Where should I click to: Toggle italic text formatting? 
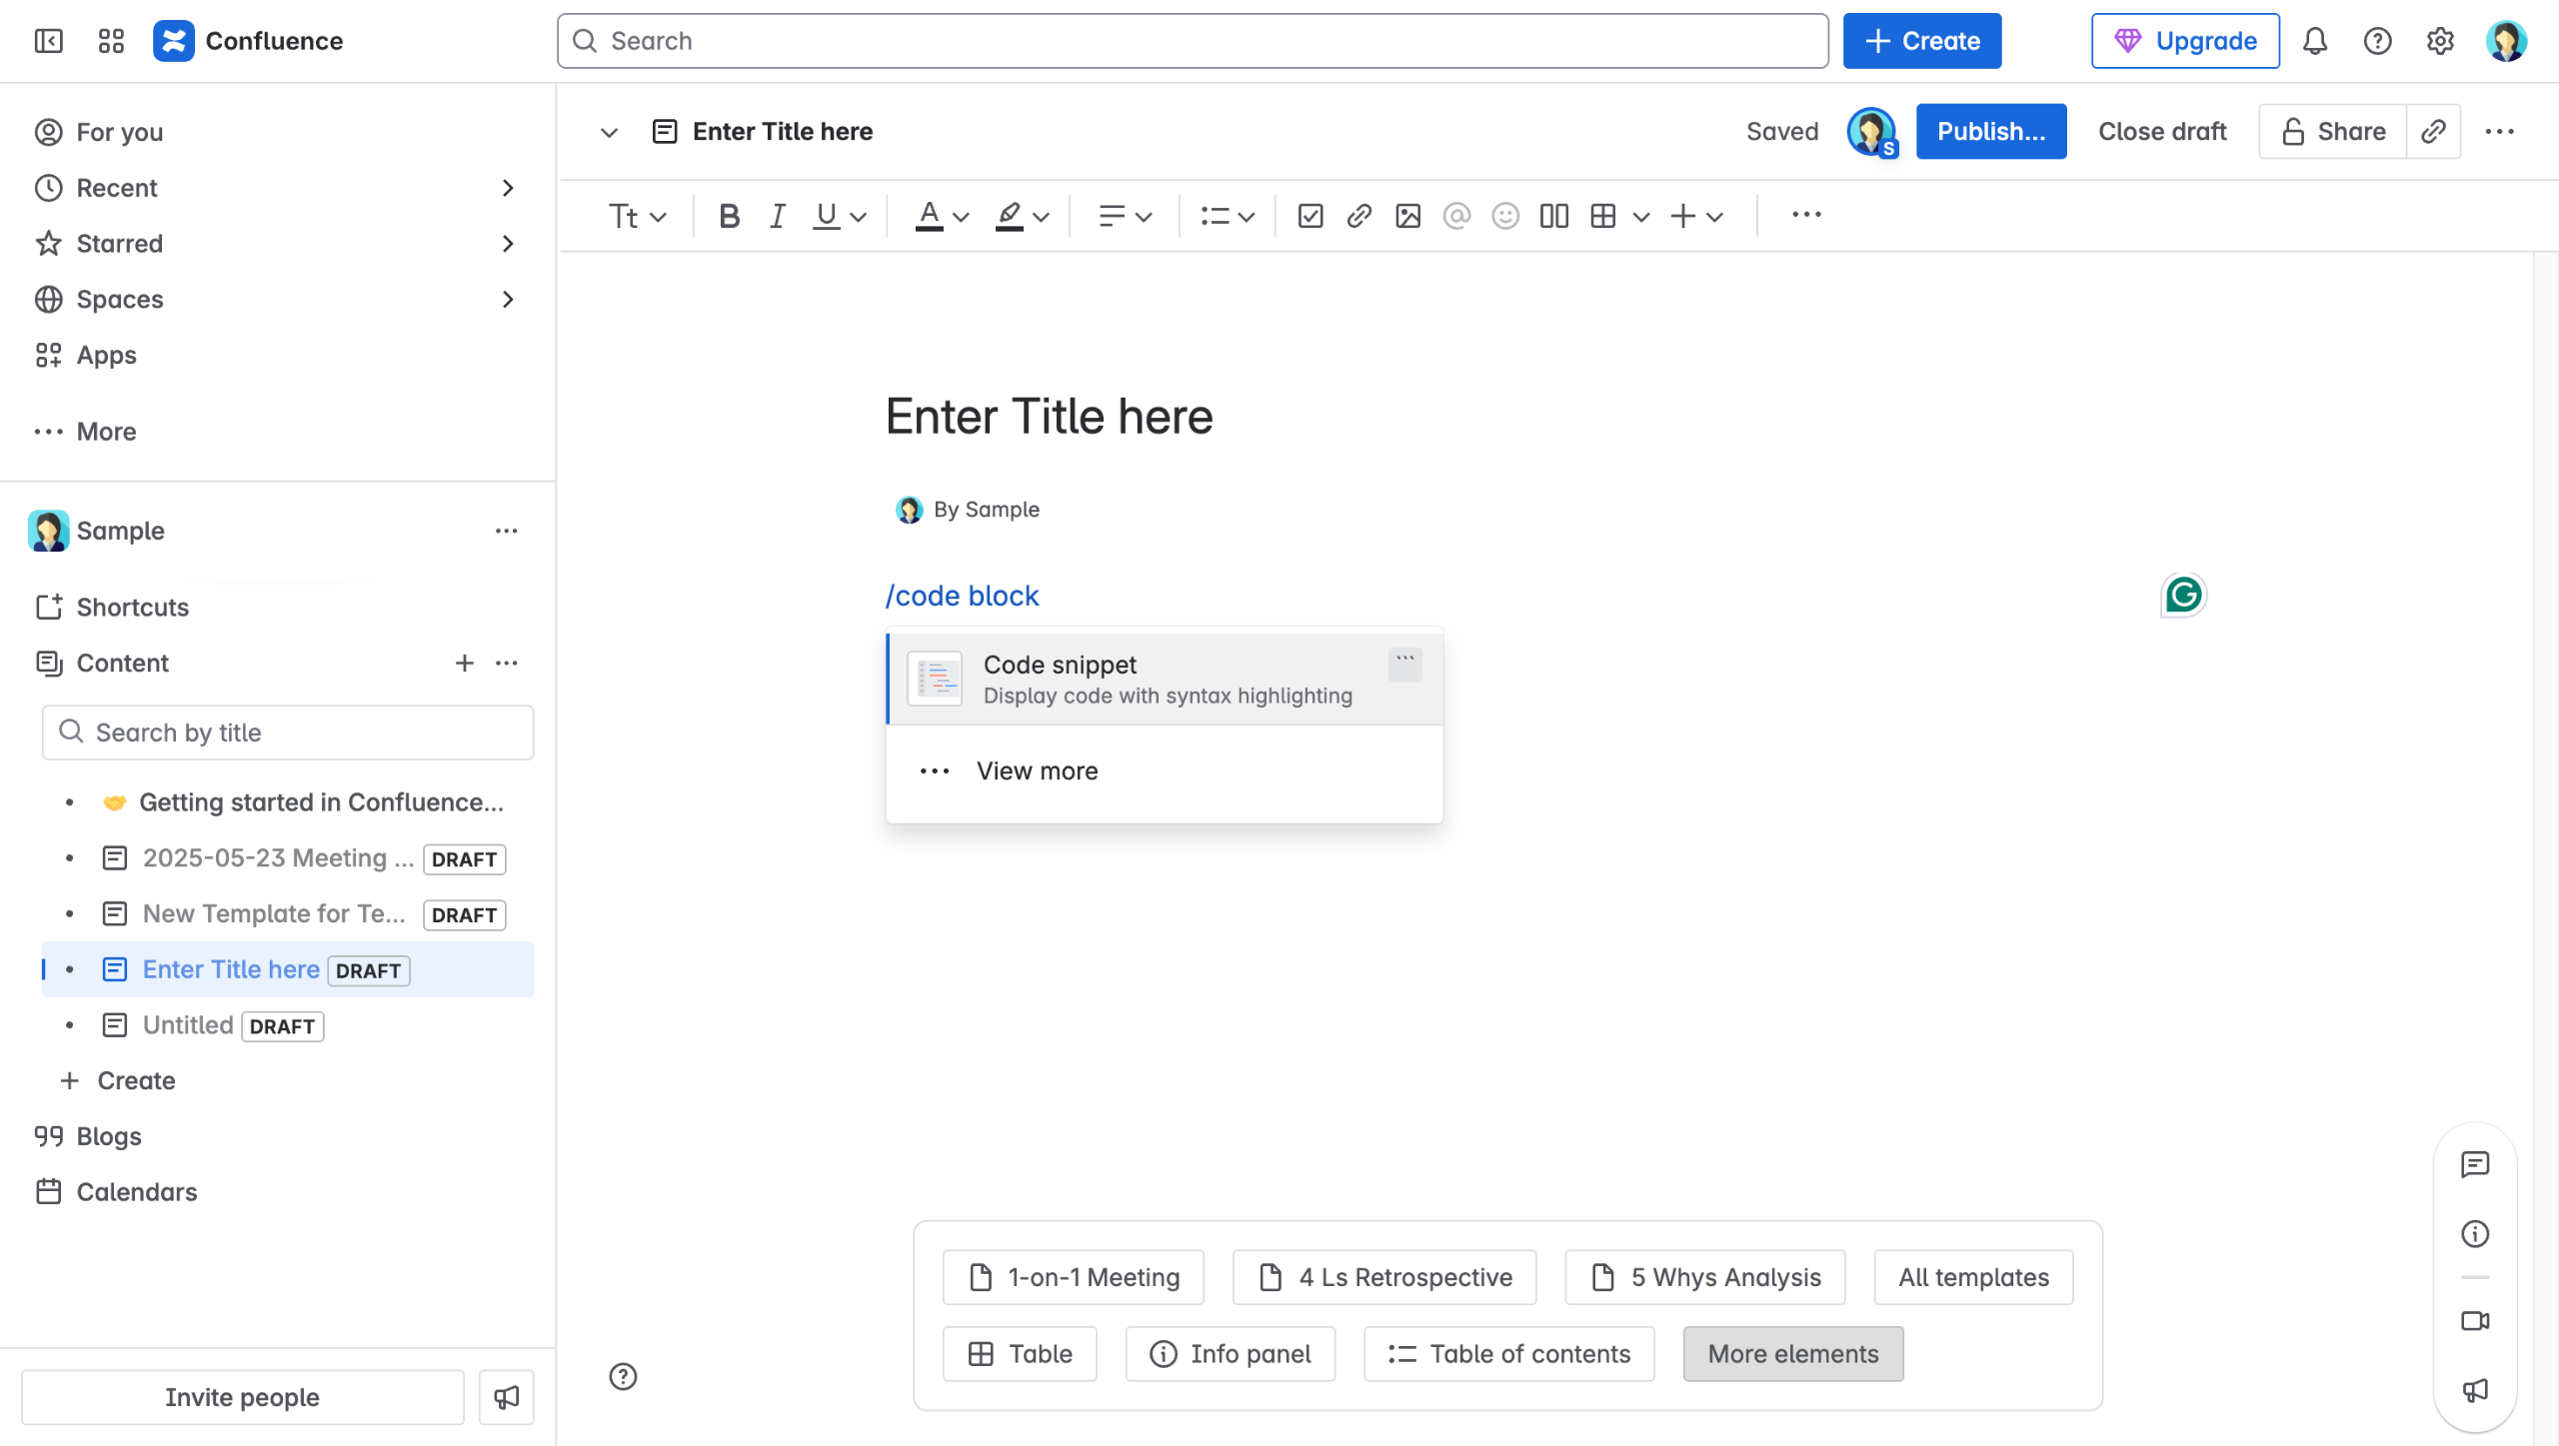click(x=777, y=216)
